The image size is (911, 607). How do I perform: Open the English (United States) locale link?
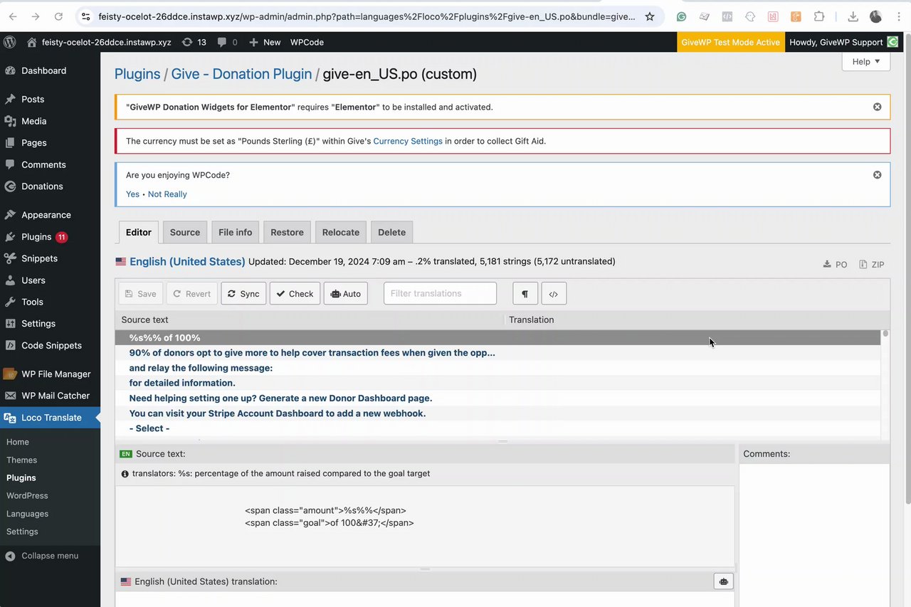point(187,261)
